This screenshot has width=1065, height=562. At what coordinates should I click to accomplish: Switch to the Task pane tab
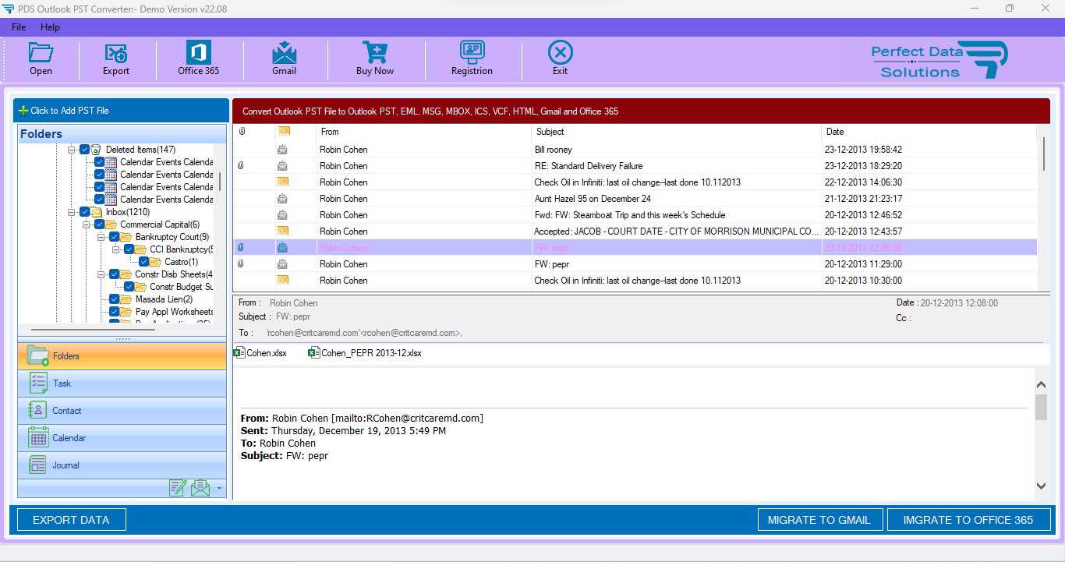click(x=122, y=384)
